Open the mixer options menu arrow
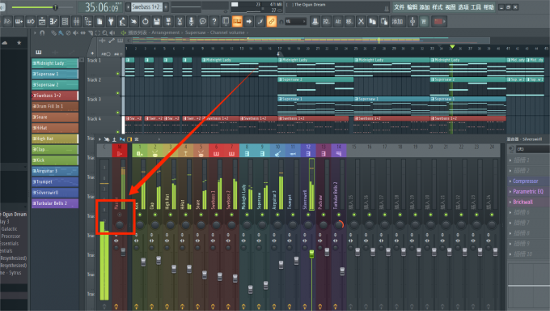Viewport: 550px width, 311px height. (x=99, y=139)
